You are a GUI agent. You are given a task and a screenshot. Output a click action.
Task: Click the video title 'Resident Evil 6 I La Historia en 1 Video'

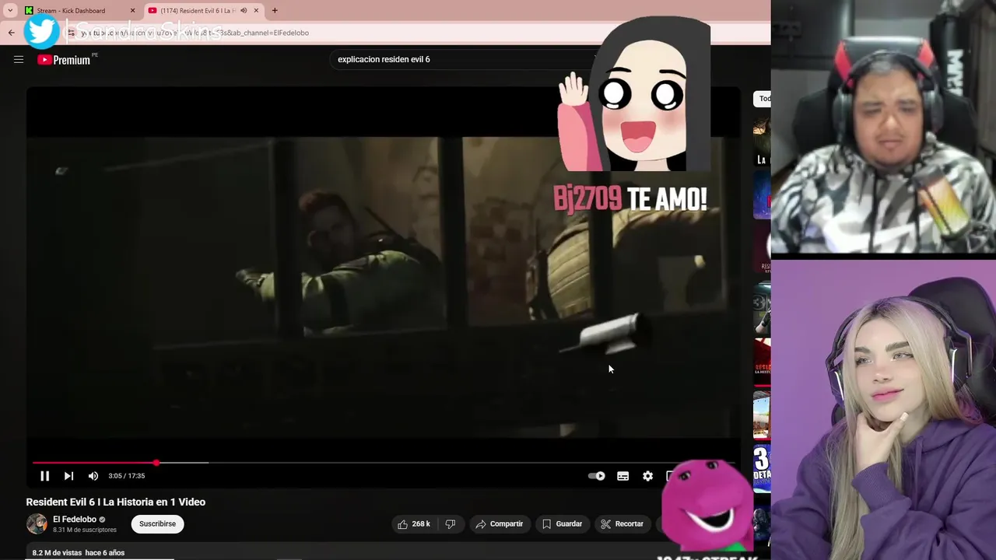116,502
